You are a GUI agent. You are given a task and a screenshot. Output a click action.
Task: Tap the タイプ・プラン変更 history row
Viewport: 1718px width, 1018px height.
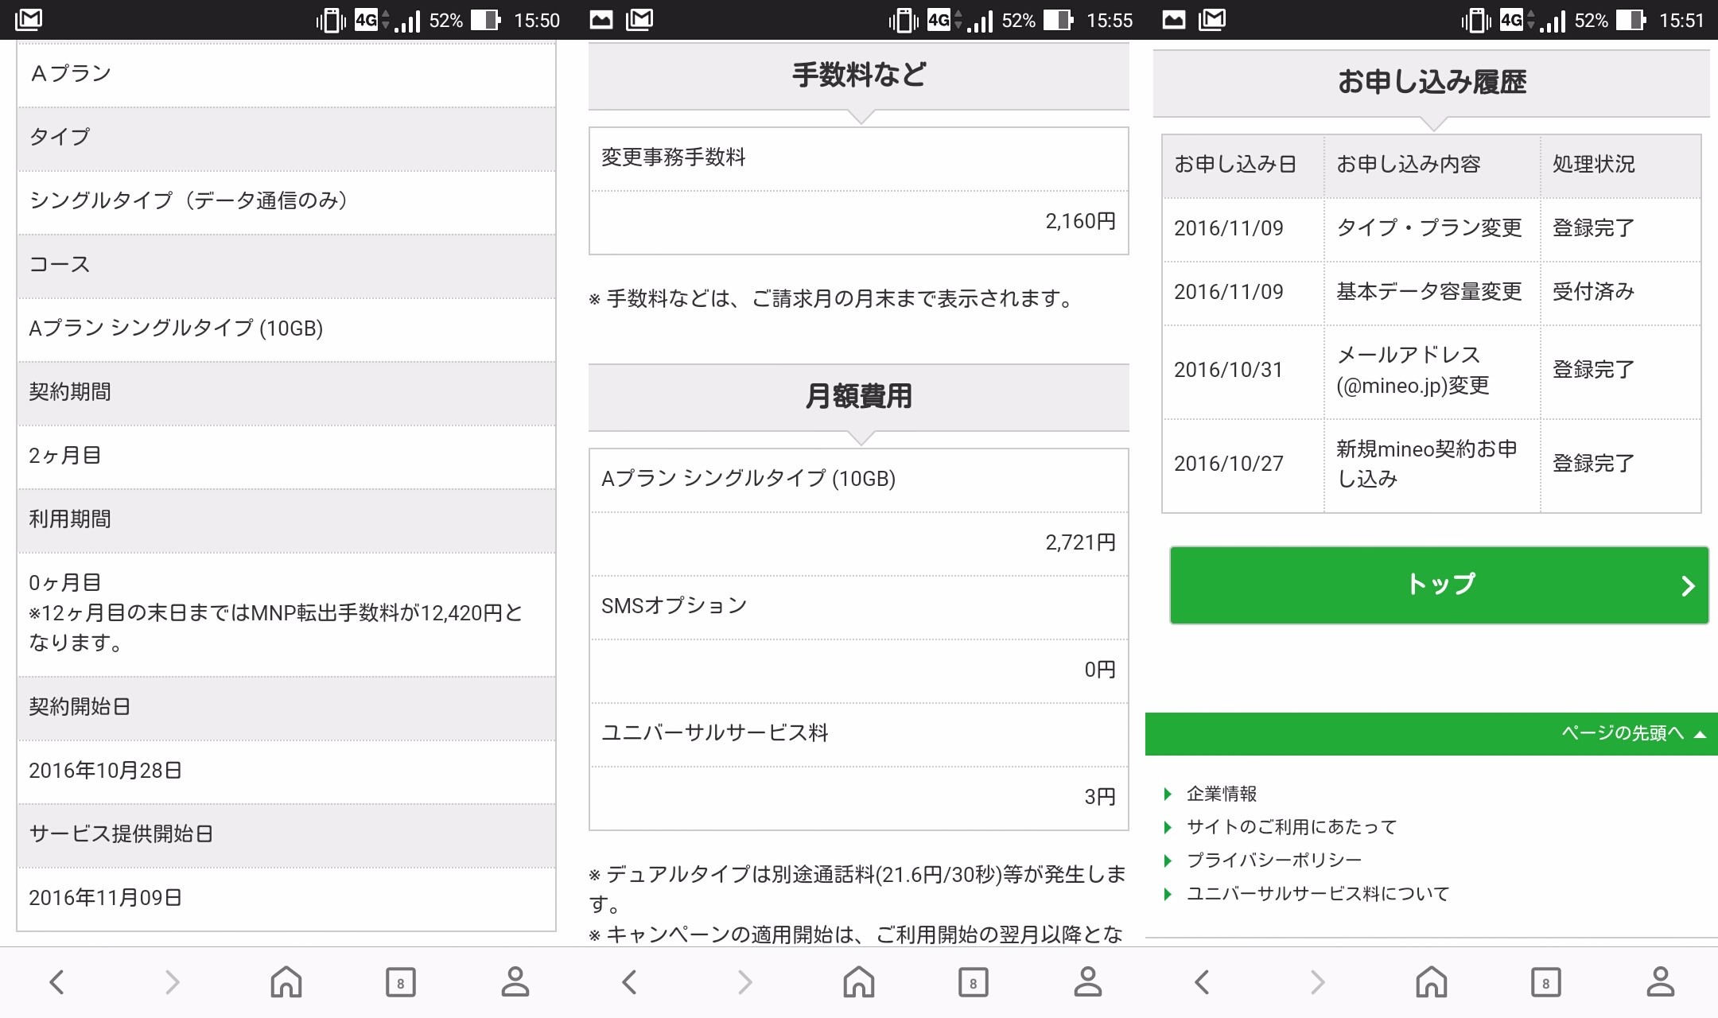pyautogui.click(x=1428, y=228)
